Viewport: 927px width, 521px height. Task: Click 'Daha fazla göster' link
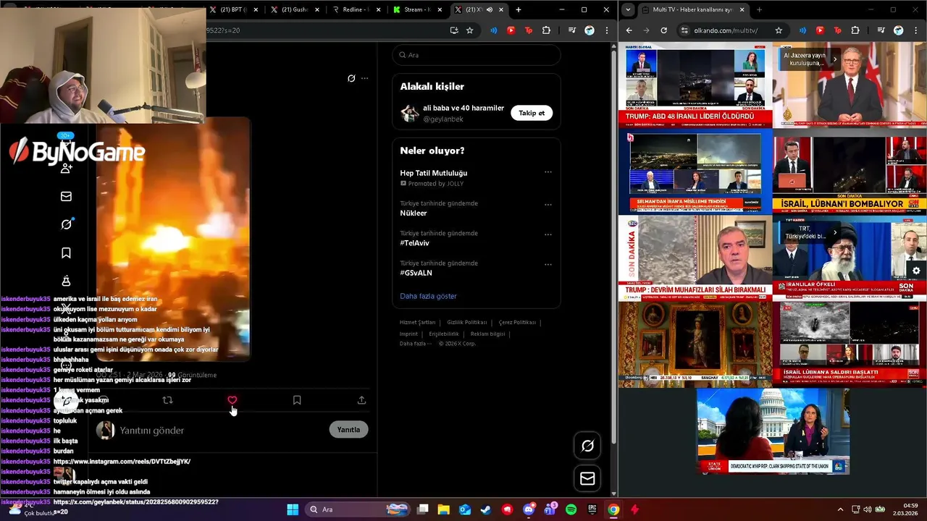point(428,296)
